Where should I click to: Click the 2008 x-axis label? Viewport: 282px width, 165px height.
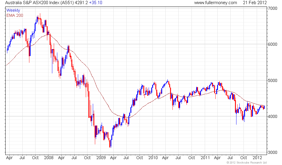(x=49, y=158)
